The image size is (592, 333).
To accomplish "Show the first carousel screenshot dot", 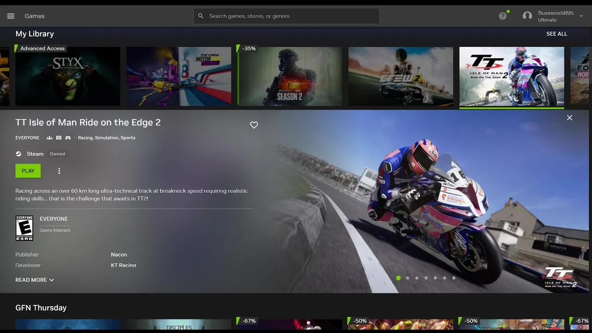I will pos(398,278).
